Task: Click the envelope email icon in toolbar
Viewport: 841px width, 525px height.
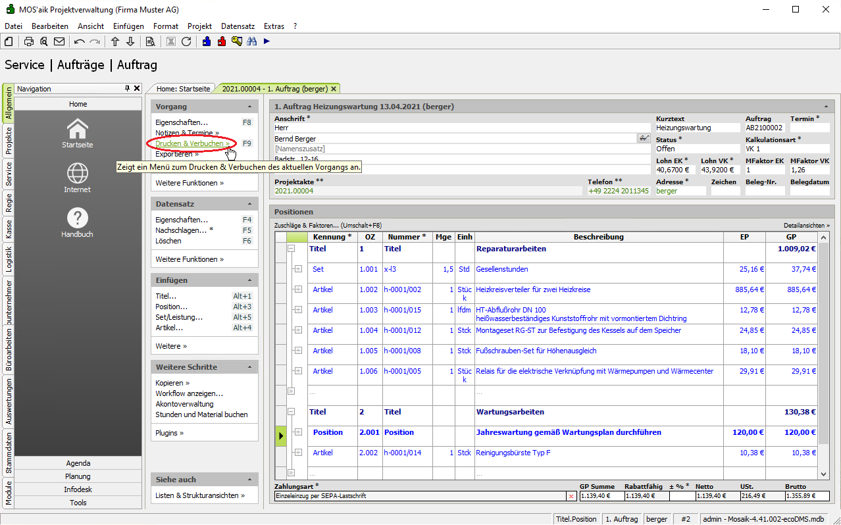Action: [59, 41]
